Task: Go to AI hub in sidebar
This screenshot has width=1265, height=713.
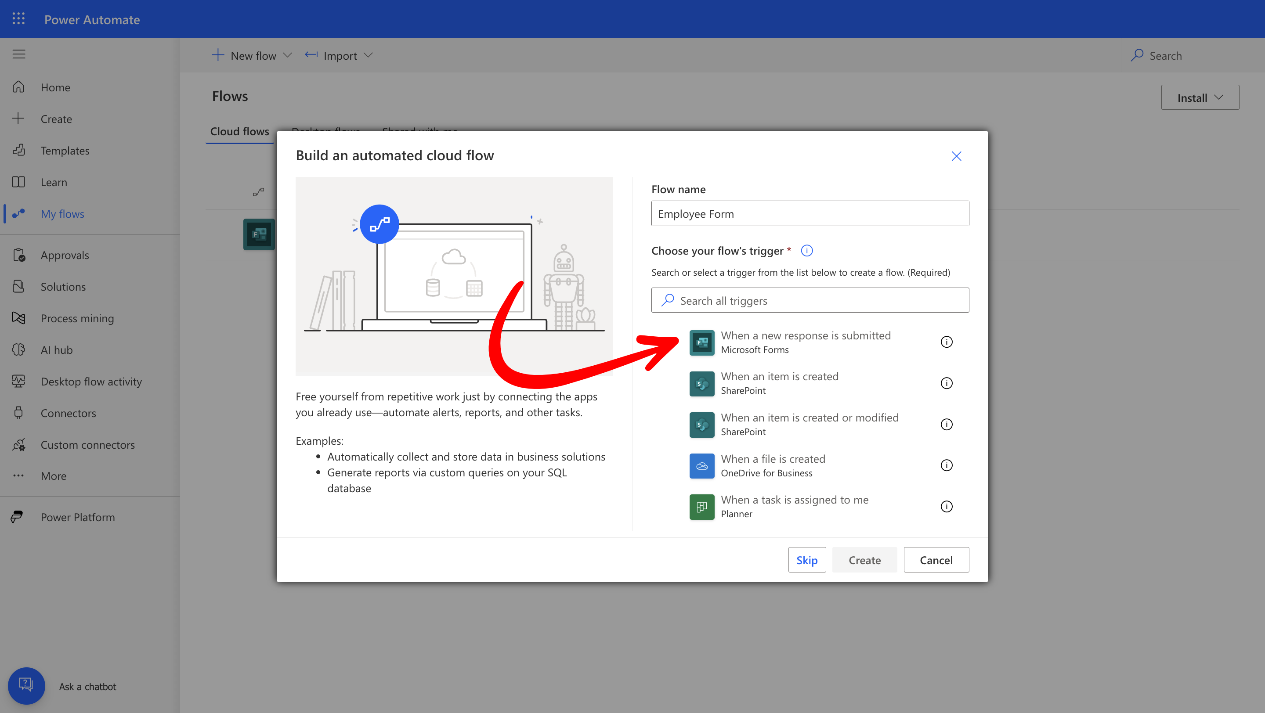Action: (57, 350)
